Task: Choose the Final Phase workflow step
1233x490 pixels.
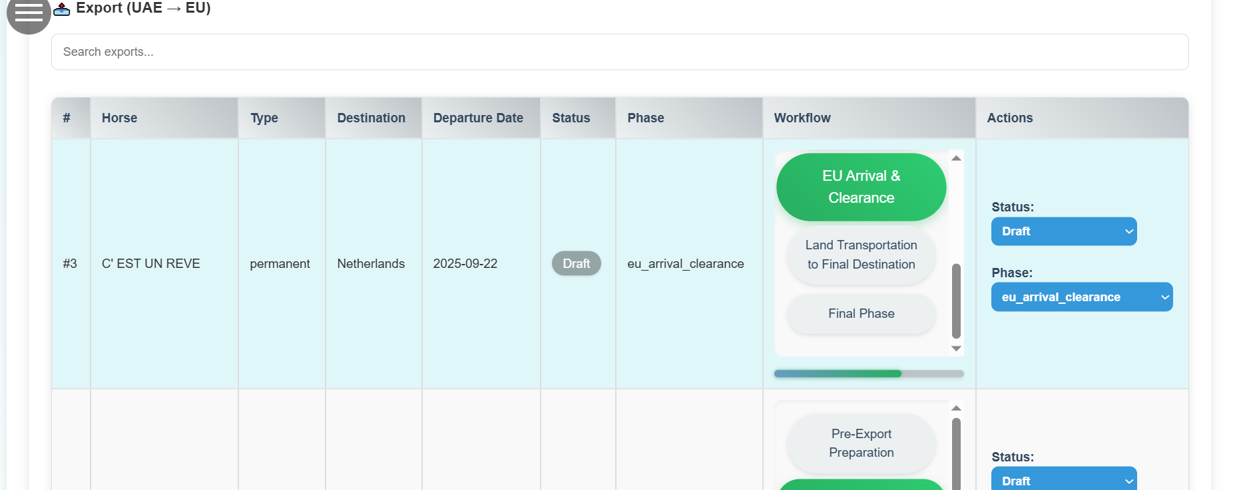Action: [x=861, y=313]
